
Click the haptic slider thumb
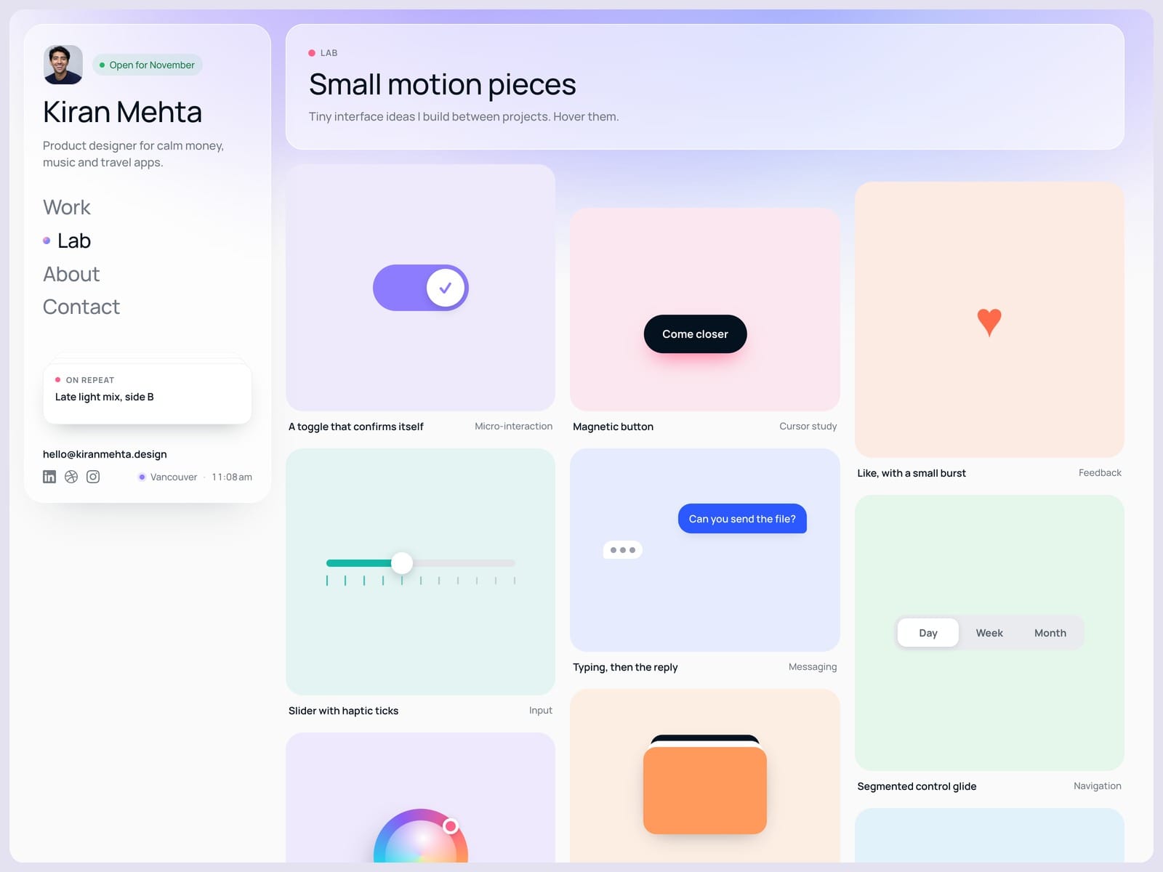[402, 562]
